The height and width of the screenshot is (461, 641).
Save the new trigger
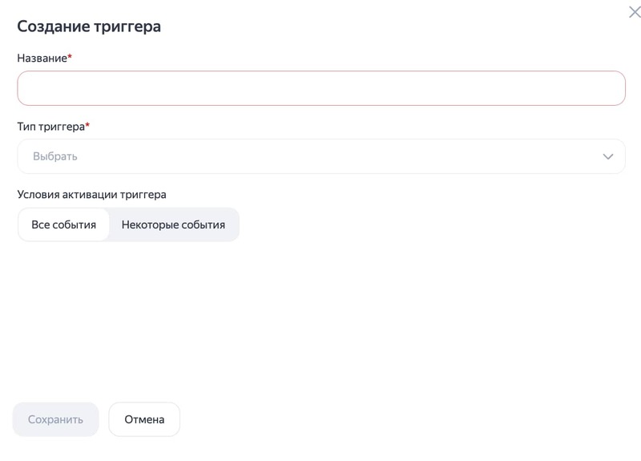click(x=55, y=419)
